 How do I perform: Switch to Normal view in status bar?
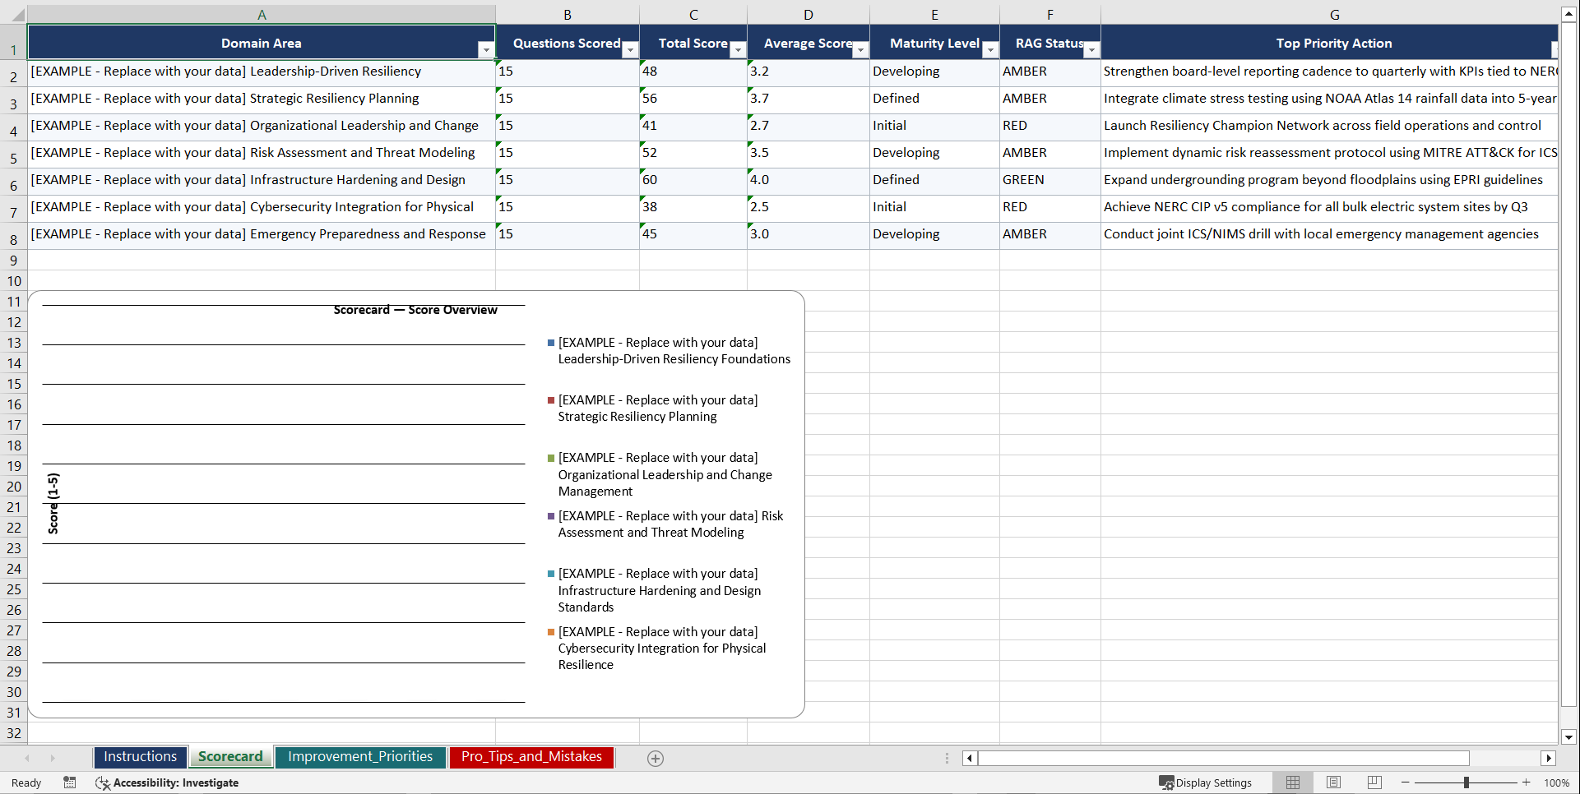1292,782
